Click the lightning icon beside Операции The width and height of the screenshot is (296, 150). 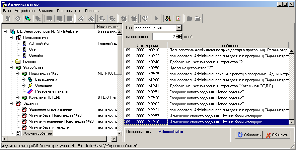pos(30,86)
